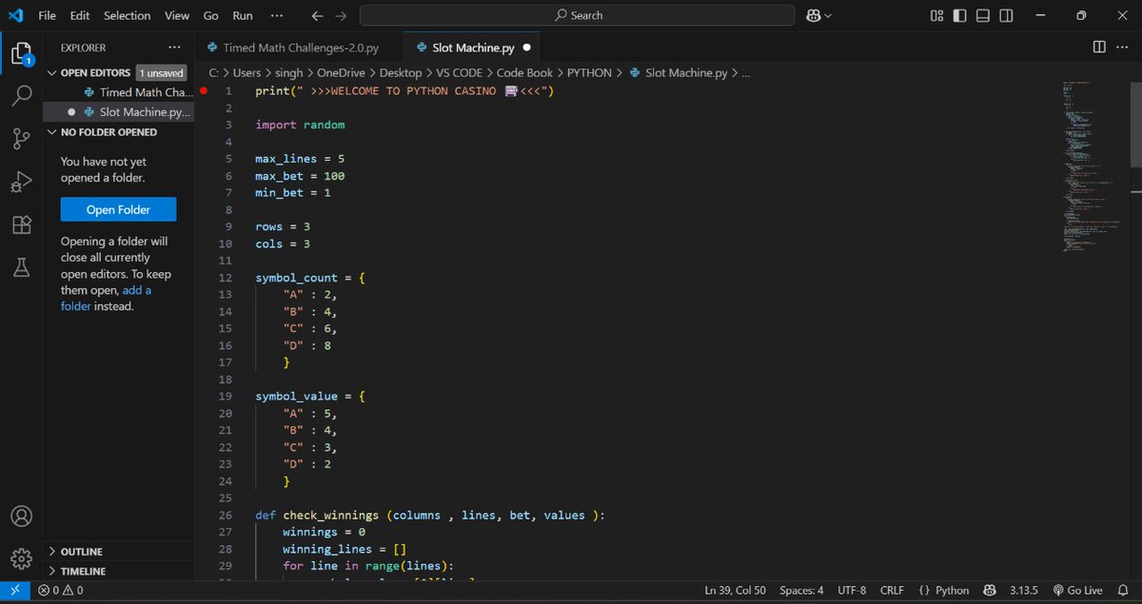The height and width of the screenshot is (604, 1142).
Task: Open Timed Math Cha... in Open Editors list
Action: click(118, 92)
